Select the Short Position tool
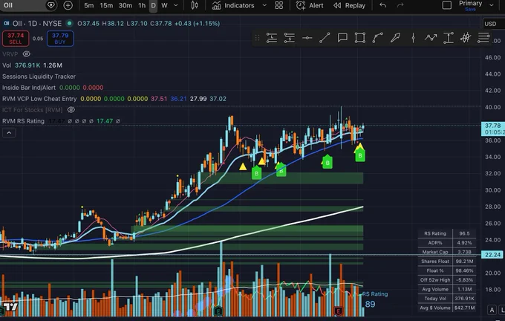The width and height of the screenshot is (505, 321). 289,38
